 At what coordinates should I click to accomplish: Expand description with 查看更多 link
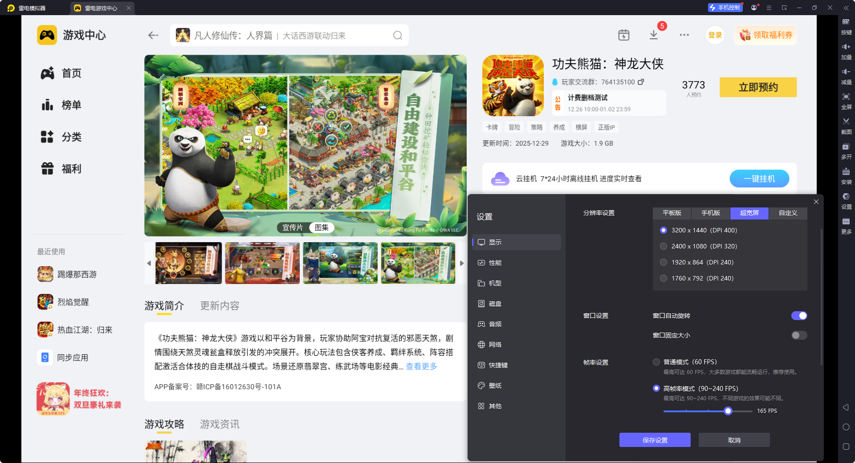(x=421, y=366)
